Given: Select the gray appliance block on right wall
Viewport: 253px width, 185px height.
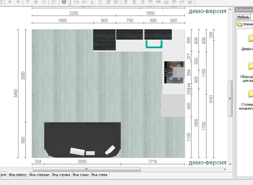Looking at the screenshot, I should point(173,105).
